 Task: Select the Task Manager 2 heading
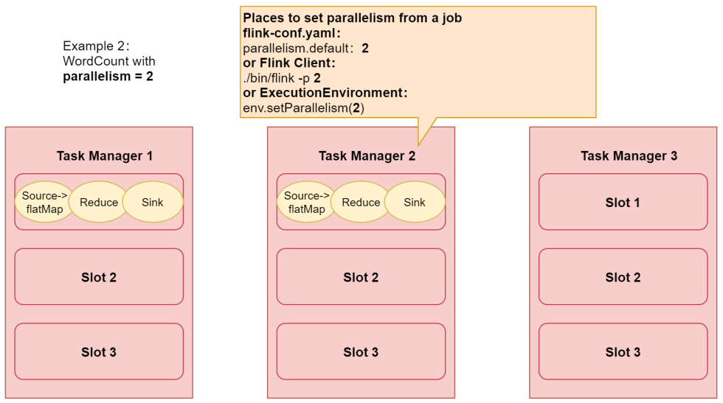click(367, 156)
